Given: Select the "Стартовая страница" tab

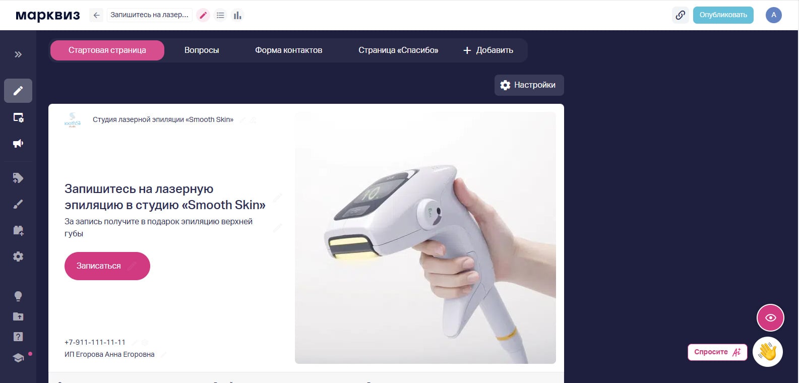Looking at the screenshot, I should pyautogui.click(x=107, y=50).
